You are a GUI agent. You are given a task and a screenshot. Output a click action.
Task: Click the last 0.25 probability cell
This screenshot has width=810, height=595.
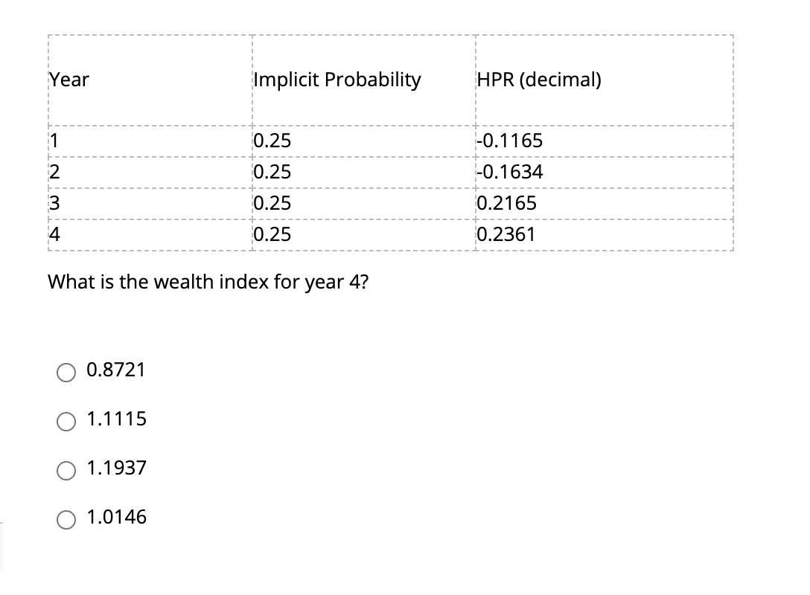point(272,234)
